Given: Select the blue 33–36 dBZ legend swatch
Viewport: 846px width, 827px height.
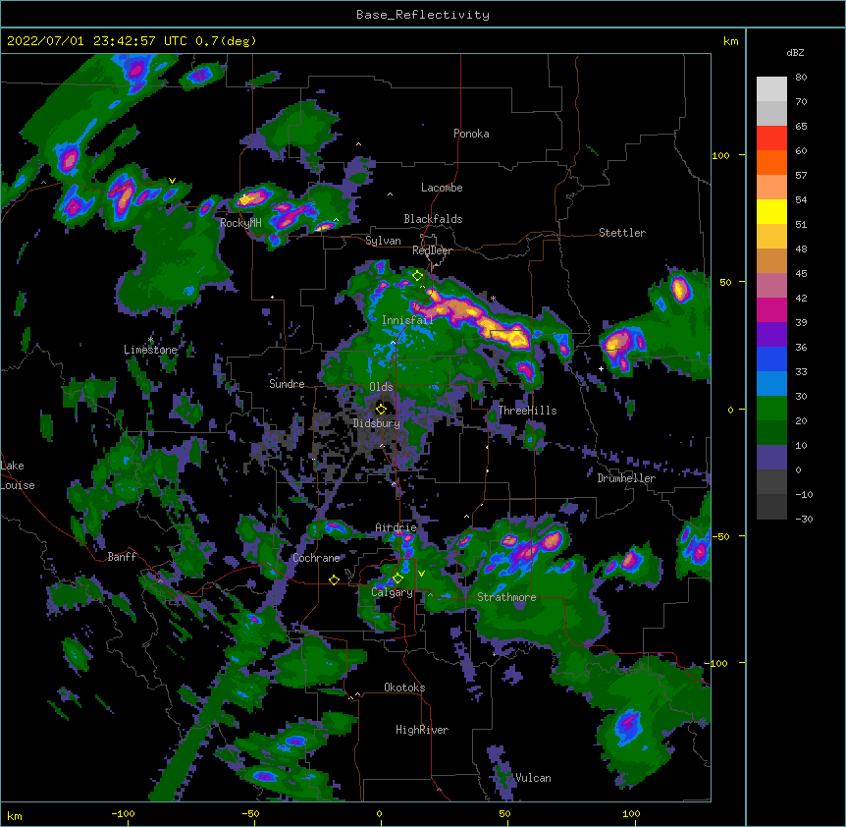Looking at the screenshot, I should click(771, 358).
